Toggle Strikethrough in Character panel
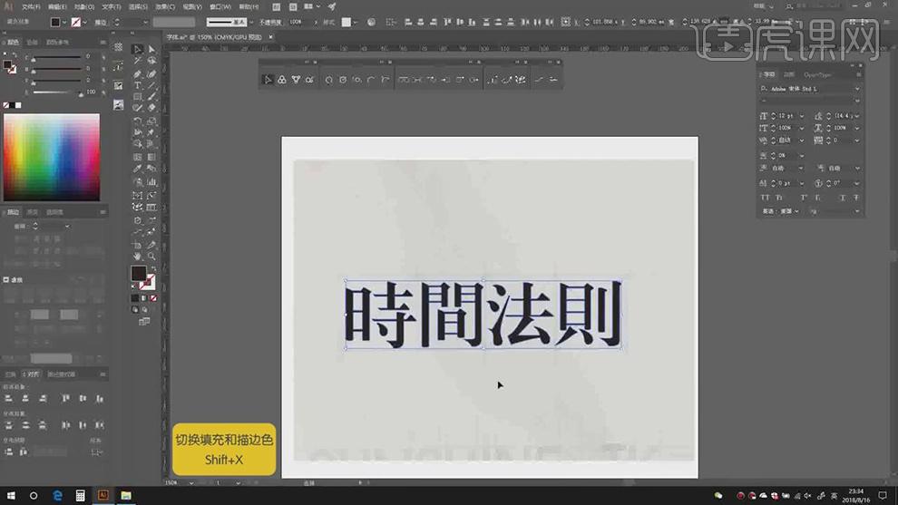The height and width of the screenshot is (505, 898). [x=856, y=198]
